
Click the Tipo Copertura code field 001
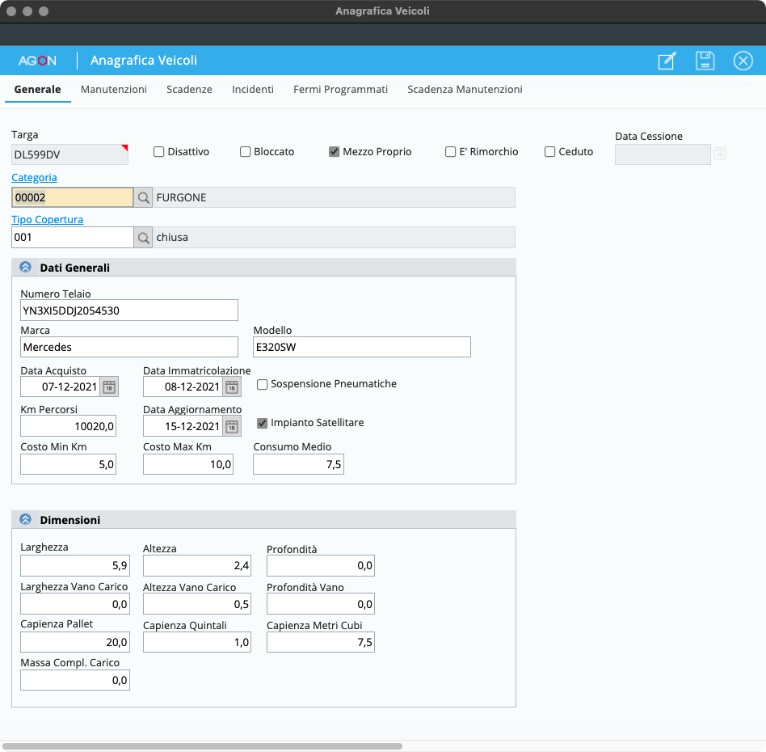(72, 238)
